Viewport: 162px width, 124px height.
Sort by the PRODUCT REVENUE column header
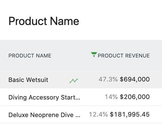[x=123, y=56]
